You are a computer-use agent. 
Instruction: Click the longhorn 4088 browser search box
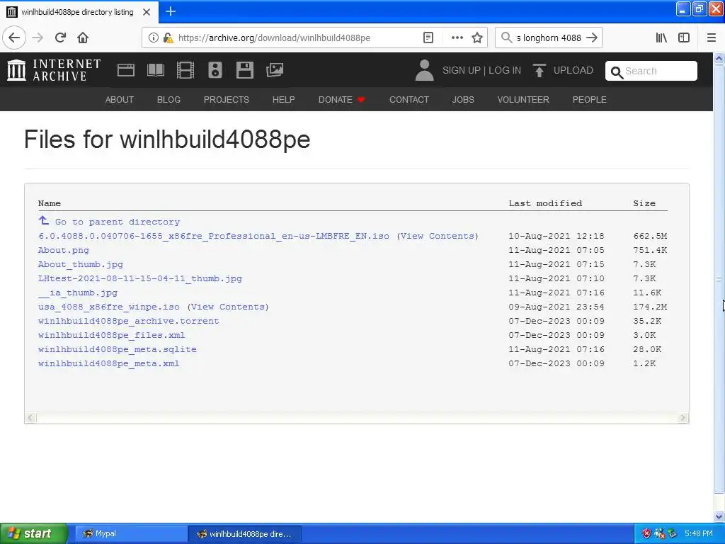[x=549, y=38]
